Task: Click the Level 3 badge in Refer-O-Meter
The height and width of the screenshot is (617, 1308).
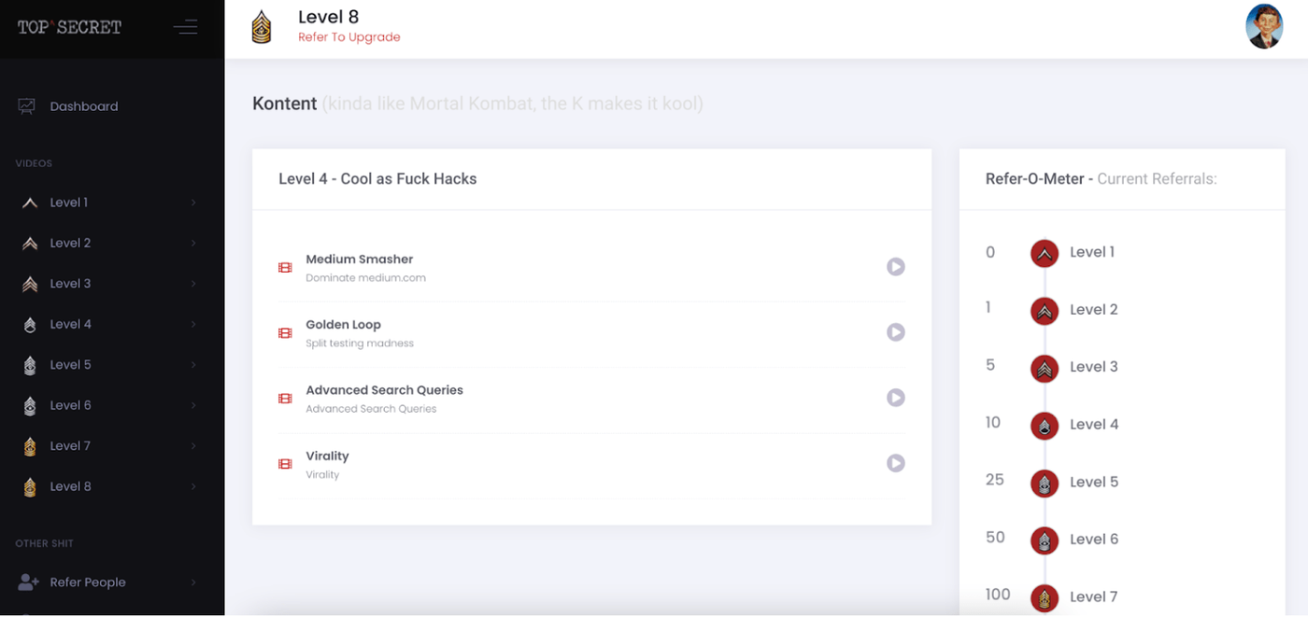Action: (1044, 368)
